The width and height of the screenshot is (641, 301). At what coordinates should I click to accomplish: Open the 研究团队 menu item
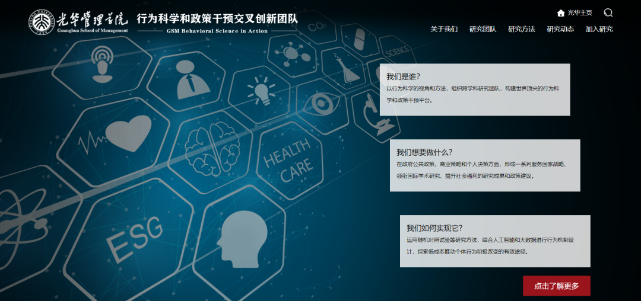pos(483,29)
